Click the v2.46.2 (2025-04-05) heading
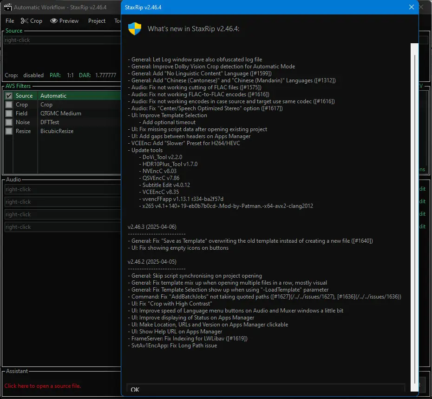Viewport: 432px width, 399px height. 152,261
